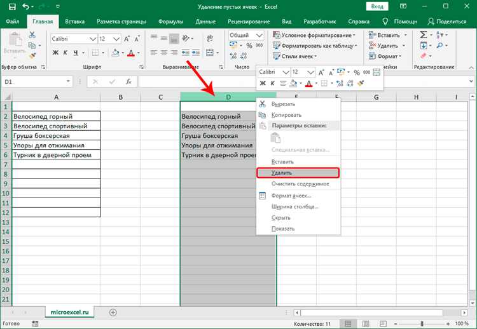The image size is (477, 329).
Task: Open the Name Box dropdown arrow
Action: pyautogui.click(x=68, y=81)
